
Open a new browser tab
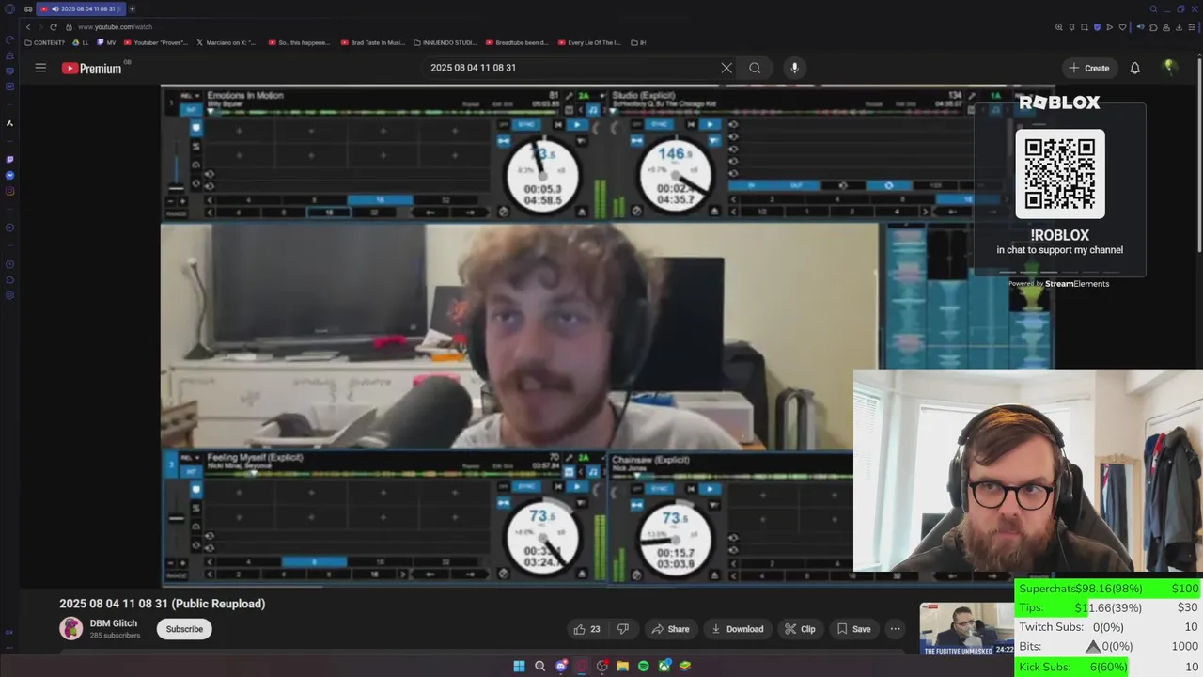coord(132,8)
